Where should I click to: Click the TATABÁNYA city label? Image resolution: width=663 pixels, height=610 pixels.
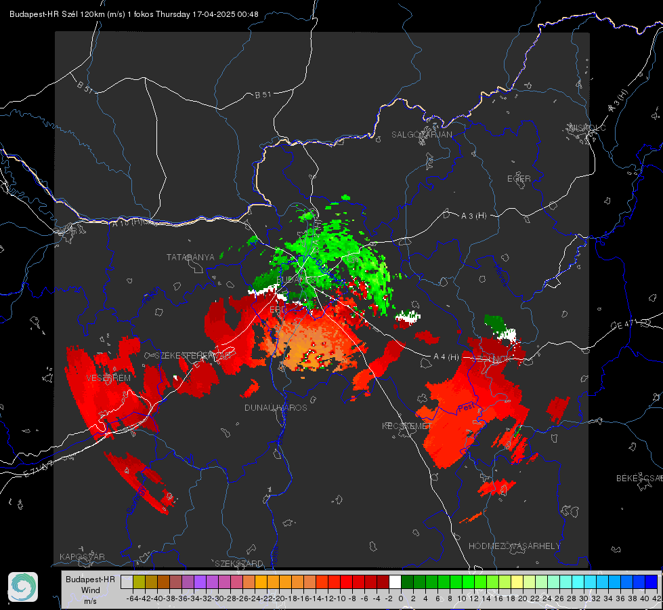coord(190,257)
